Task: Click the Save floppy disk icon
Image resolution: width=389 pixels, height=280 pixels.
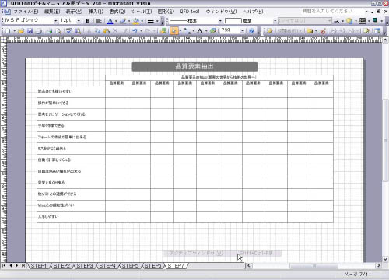Action: coord(30,31)
